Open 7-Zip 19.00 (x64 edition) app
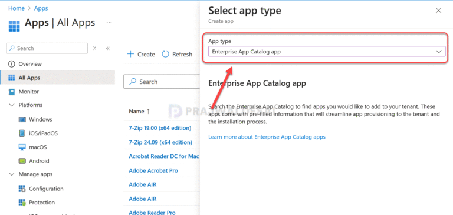The height and width of the screenshot is (215, 453). coord(160,128)
